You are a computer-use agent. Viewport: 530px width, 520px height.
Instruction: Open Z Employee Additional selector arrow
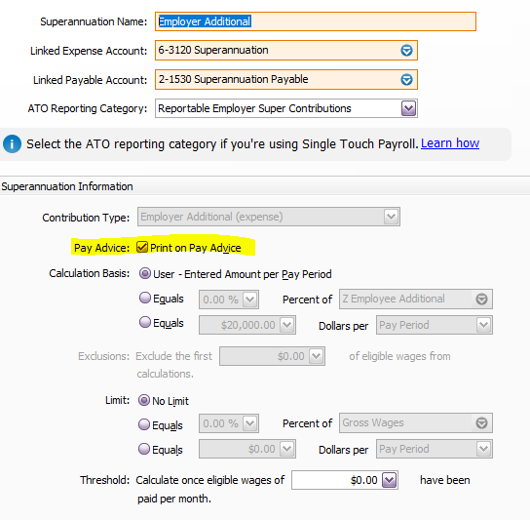pyautogui.click(x=481, y=299)
